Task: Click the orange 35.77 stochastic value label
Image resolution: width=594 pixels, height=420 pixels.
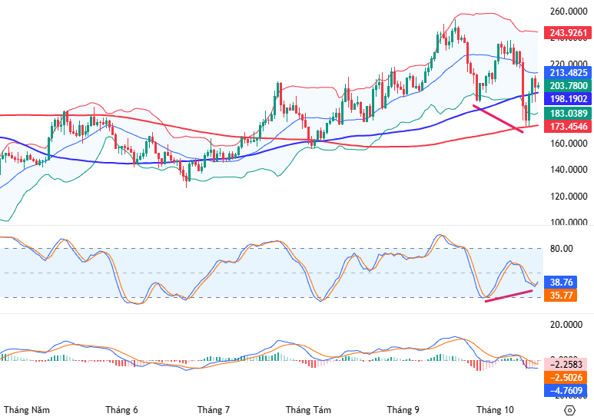Action: pos(561,295)
